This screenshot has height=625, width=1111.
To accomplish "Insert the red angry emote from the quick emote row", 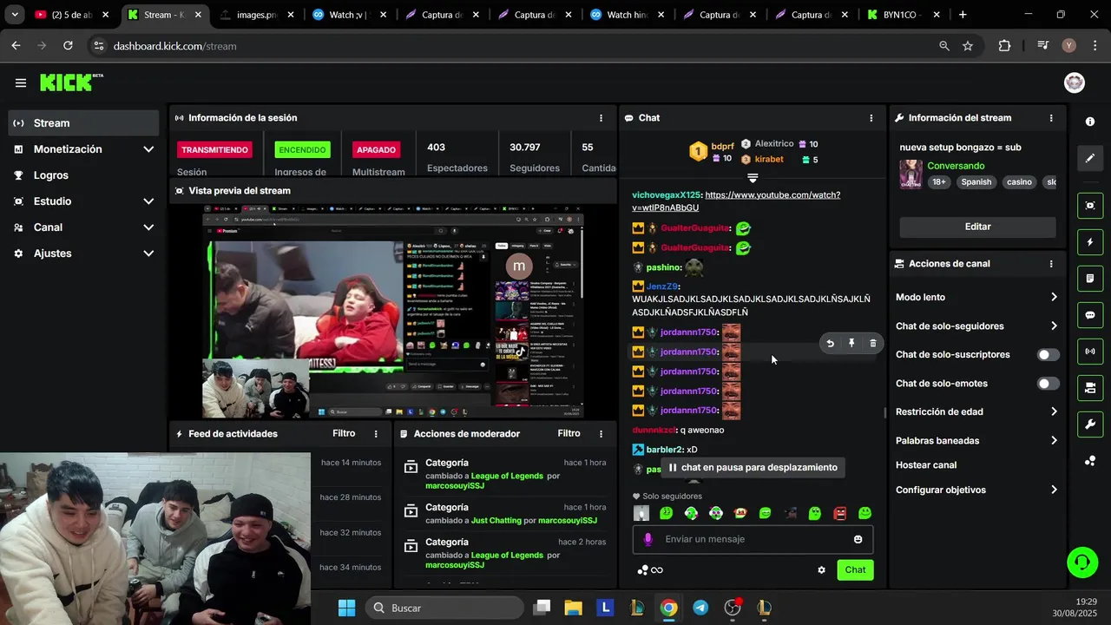I will click(839, 514).
